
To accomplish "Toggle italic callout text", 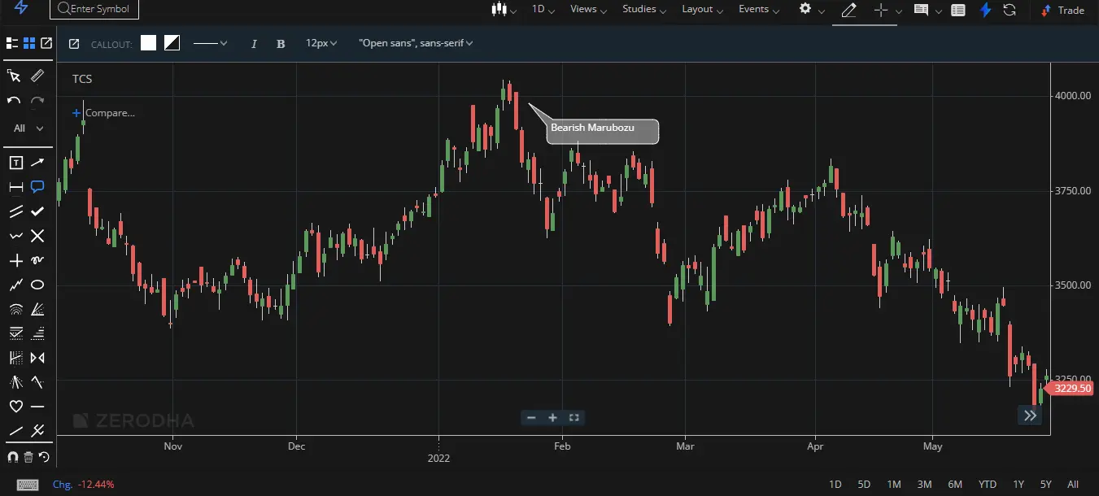I will pos(254,44).
